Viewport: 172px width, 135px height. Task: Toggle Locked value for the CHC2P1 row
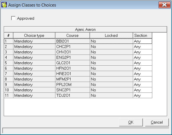coord(111,47)
